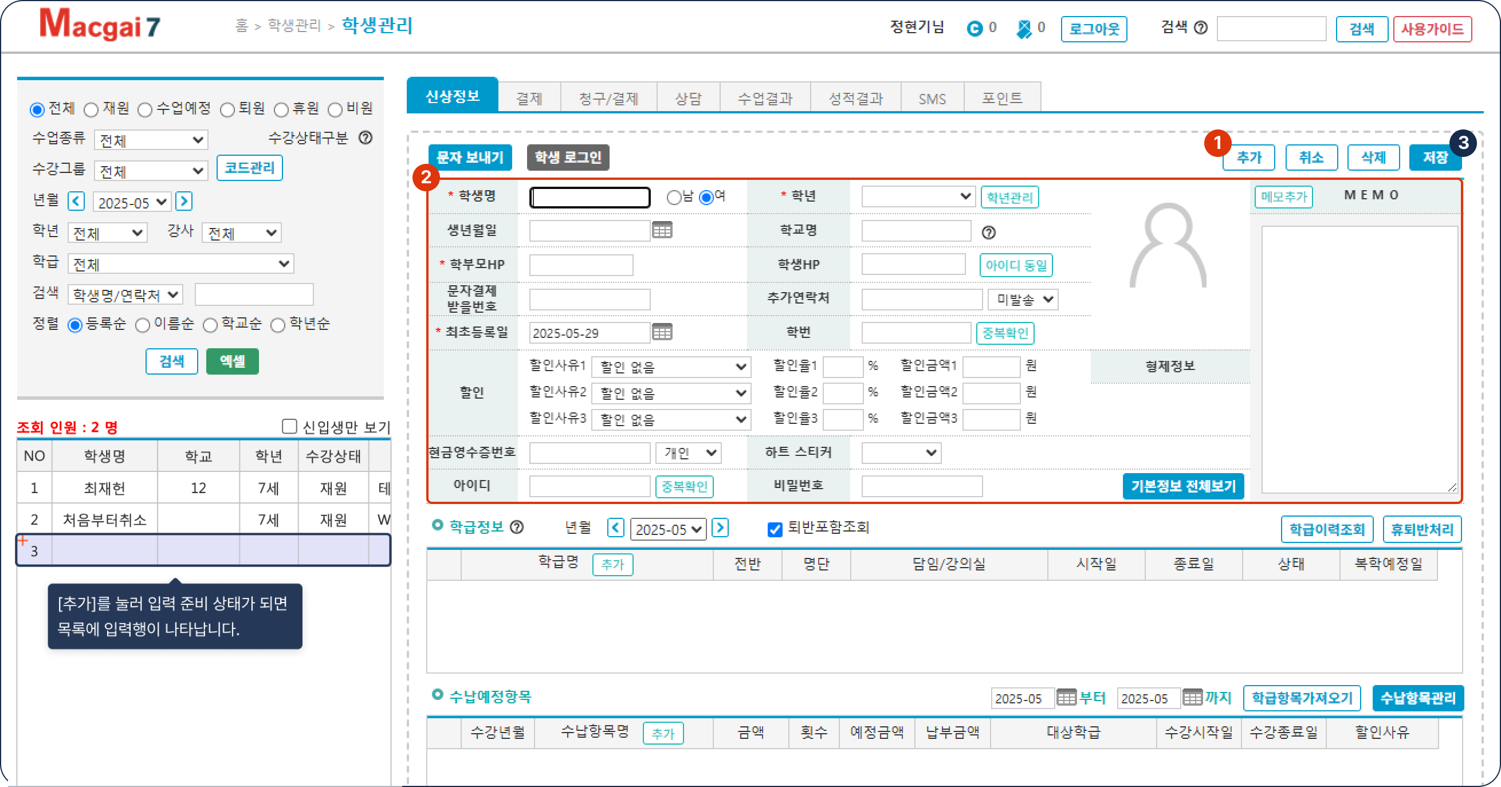Screen dimensions: 1501x787
Task: Open the 성적결과 tab
Action: 855,99
